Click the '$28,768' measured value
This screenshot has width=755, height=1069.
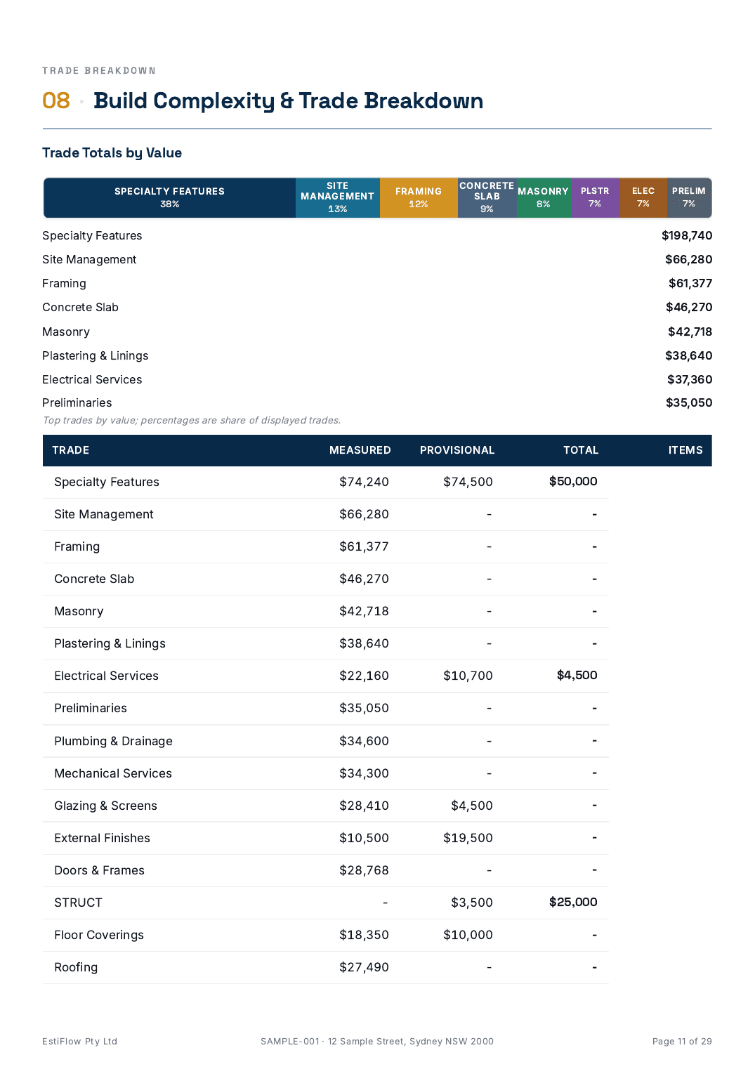pos(364,871)
